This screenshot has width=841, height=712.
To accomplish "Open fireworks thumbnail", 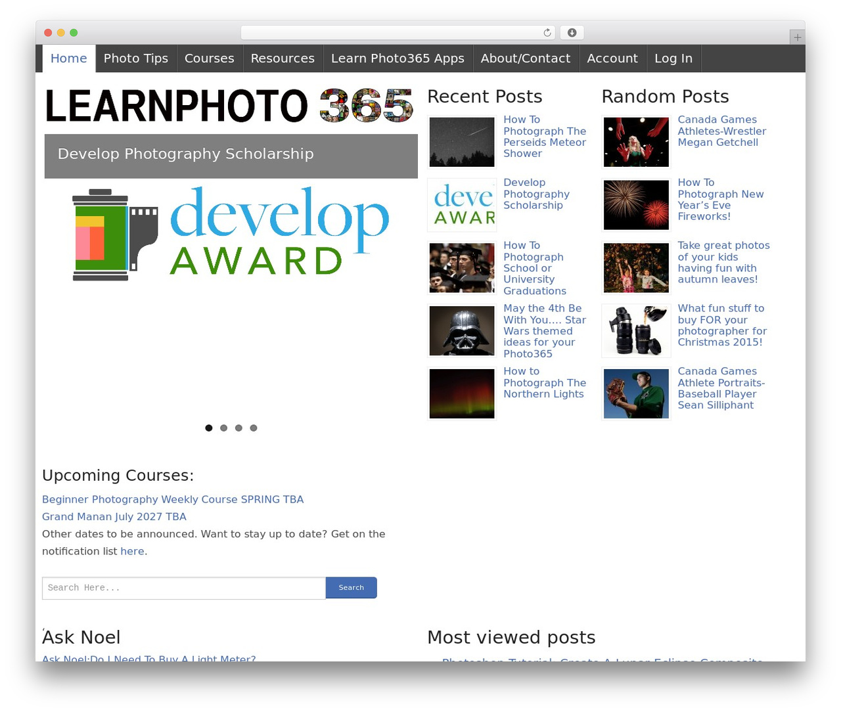I will click(636, 205).
